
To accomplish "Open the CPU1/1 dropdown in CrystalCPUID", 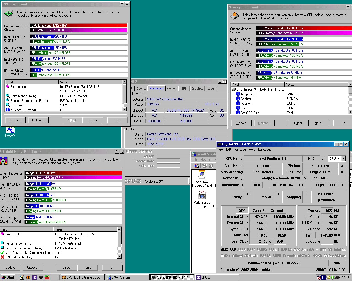I will [343, 158].
